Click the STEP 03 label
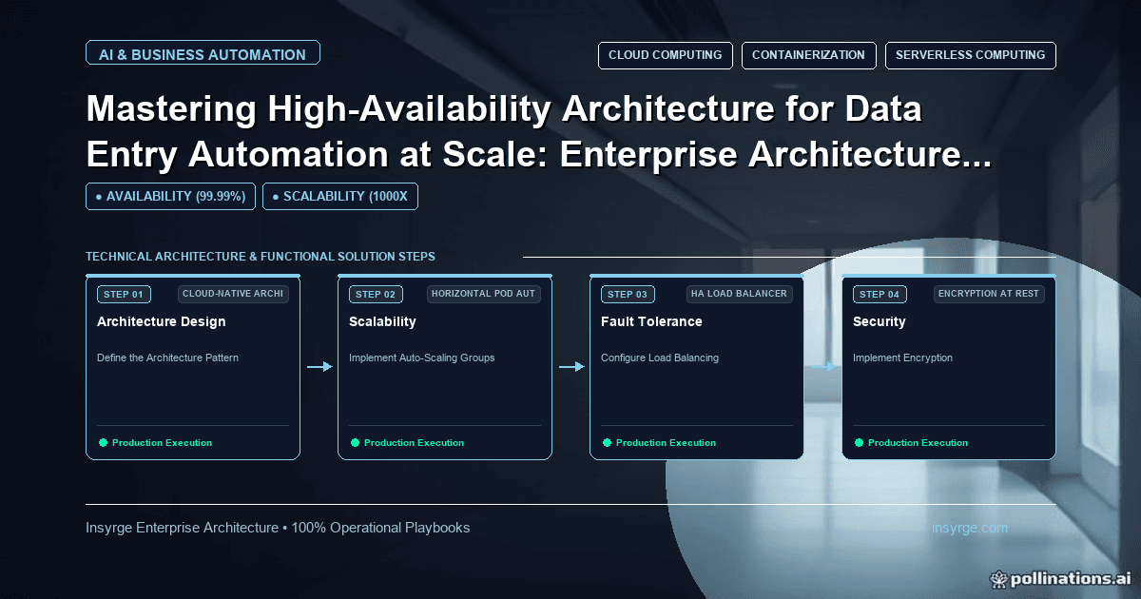The height and width of the screenshot is (599, 1141). click(x=628, y=294)
